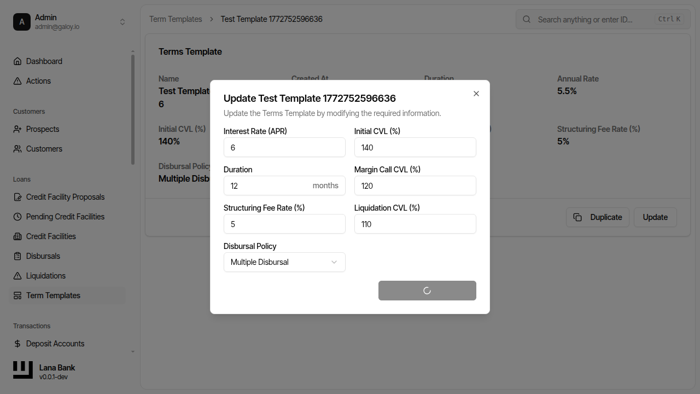Click the Update button on the page

tap(655, 217)
